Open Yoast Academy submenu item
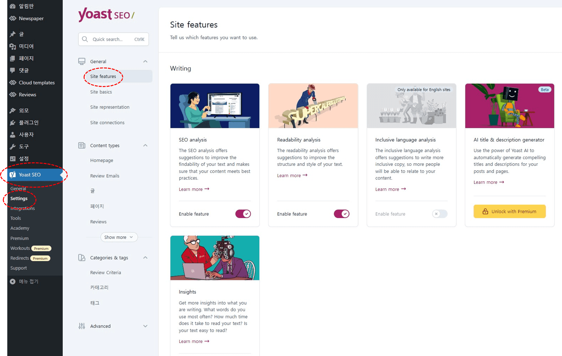562x356 pixels. 20,228
